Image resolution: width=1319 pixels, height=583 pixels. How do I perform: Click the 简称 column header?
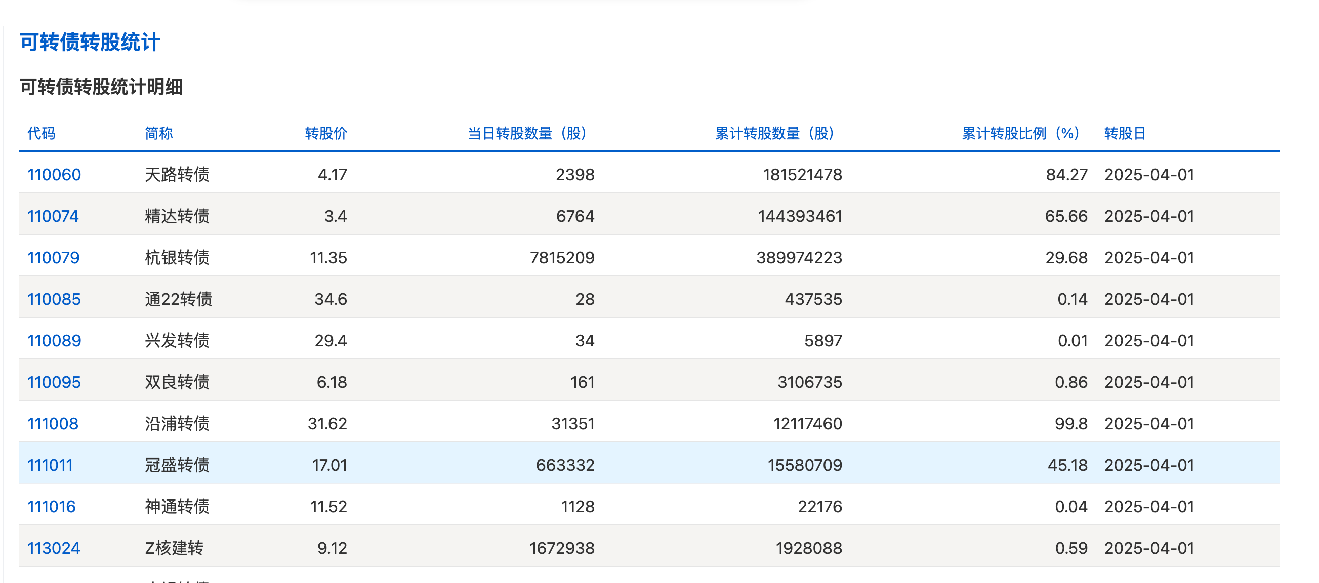159,133
